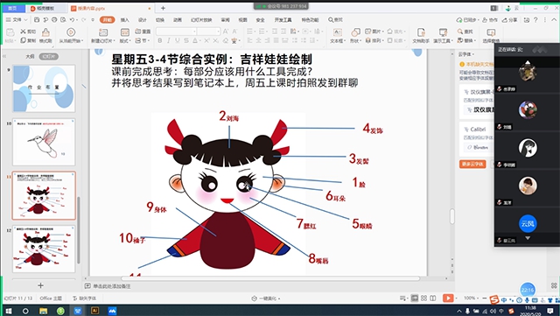Click the Picture (图片) insert icon

point(367,32)
